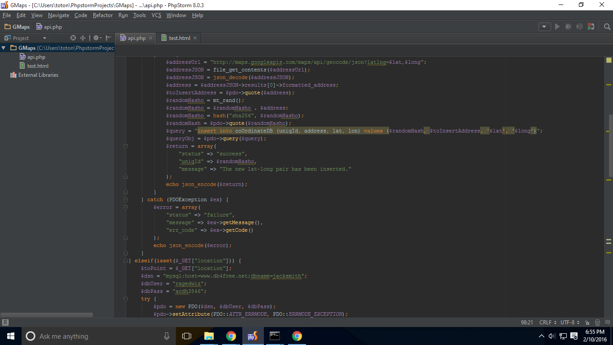Open the Refactor menu

(103, 15)
